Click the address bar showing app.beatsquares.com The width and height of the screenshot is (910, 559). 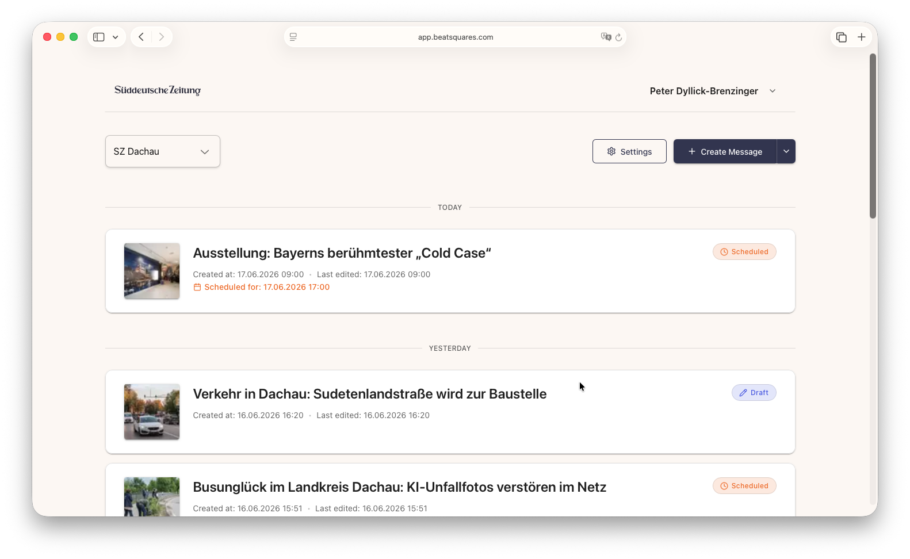pos(455,37)
